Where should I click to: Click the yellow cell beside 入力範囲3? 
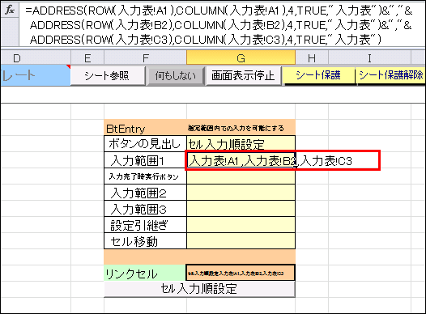pos(241,209)
